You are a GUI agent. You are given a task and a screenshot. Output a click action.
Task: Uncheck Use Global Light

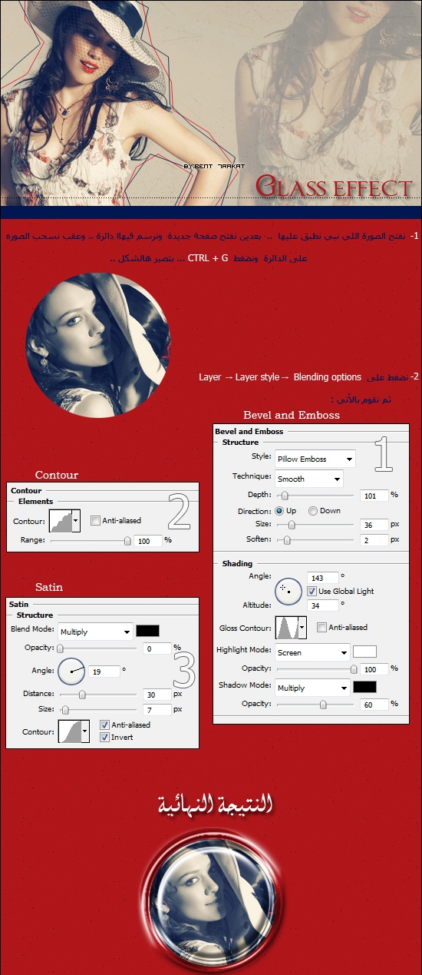coord(312,591)
